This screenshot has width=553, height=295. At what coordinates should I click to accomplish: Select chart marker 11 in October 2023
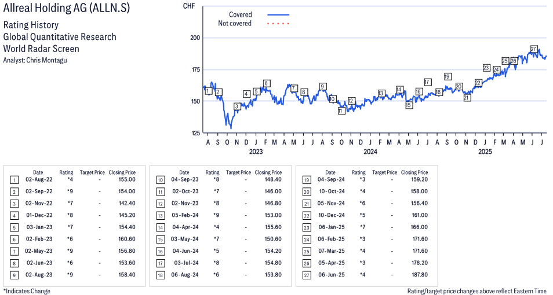[341, 111]
